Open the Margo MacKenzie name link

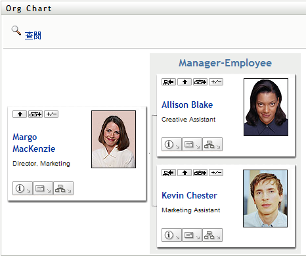34,143
